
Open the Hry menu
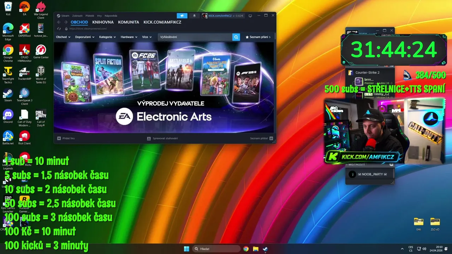(x=99, y=16)
